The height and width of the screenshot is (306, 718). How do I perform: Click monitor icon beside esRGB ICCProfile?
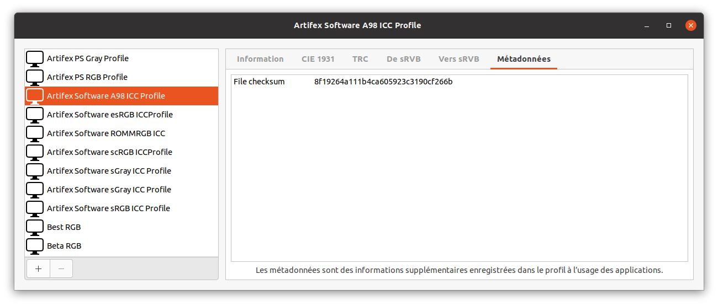(x=35, y=115)
